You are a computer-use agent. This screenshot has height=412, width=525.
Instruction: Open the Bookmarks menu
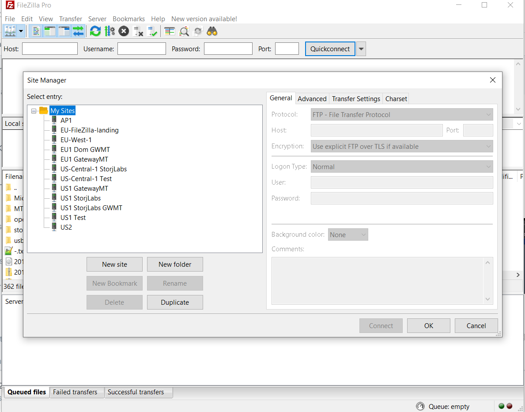[x=128, y=19]
